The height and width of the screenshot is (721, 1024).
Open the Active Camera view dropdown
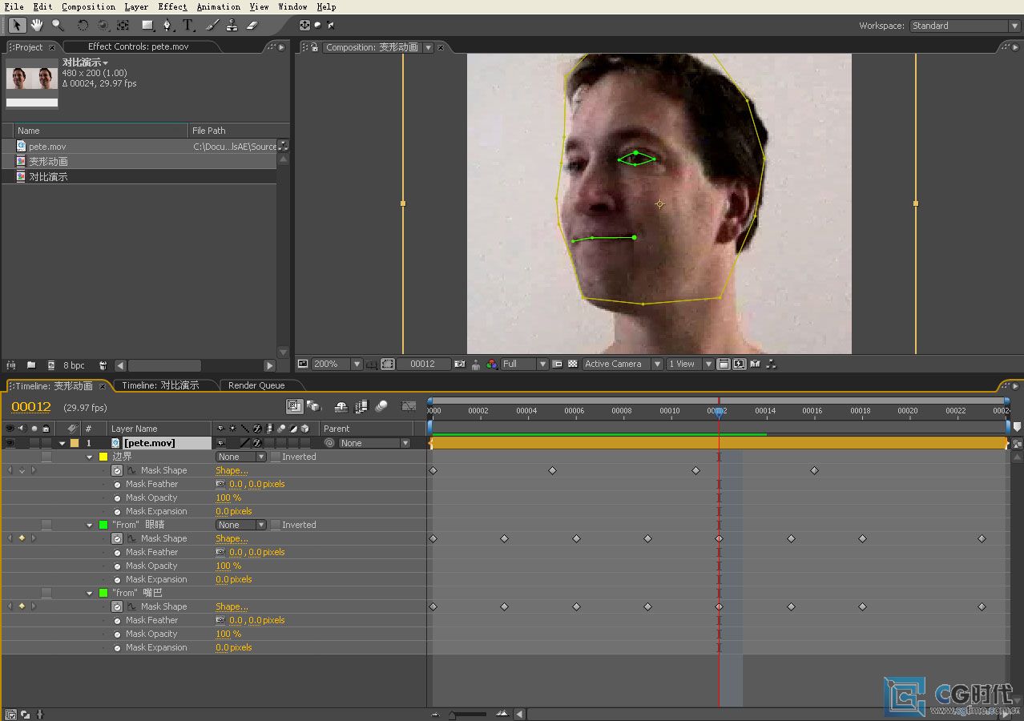pyautogui.click(x=623, y=364)
